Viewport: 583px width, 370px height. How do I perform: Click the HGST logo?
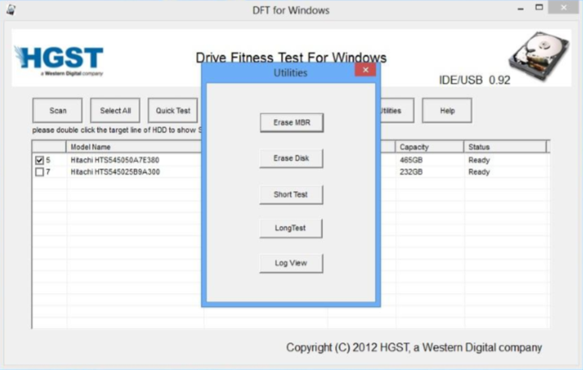click(59, 60)
